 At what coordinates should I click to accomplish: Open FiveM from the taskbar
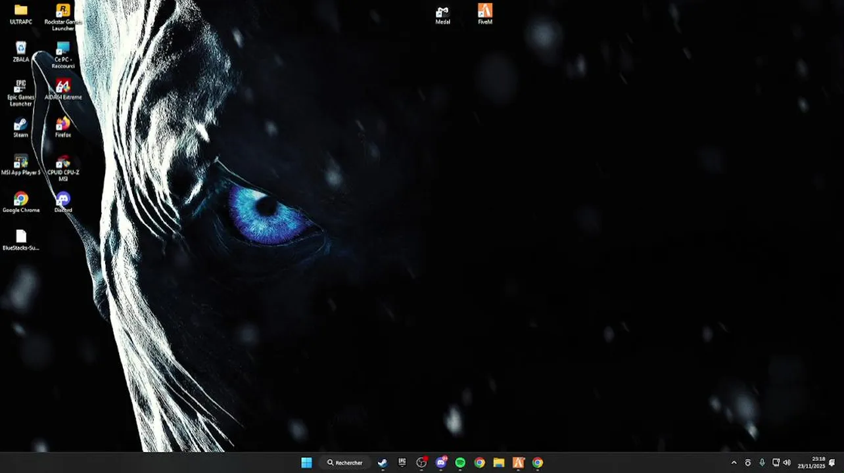tap(519, 462)
